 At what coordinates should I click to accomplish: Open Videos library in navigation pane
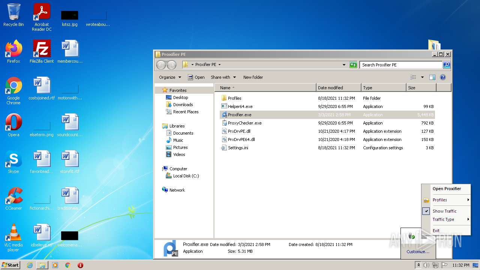click(x=179, y=154)
